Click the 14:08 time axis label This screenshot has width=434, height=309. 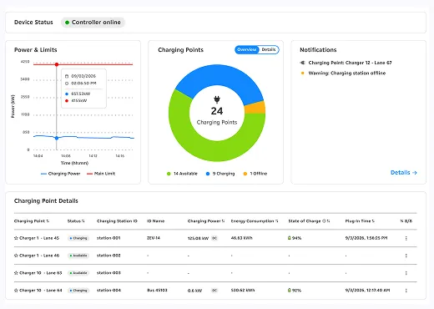(x=66, y=156)
